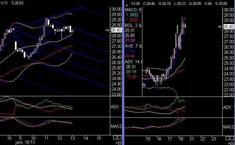This screenshot has height=145, width=235.
Task: Click the 13 hour label on left chart
Action: tap(72, 138)
